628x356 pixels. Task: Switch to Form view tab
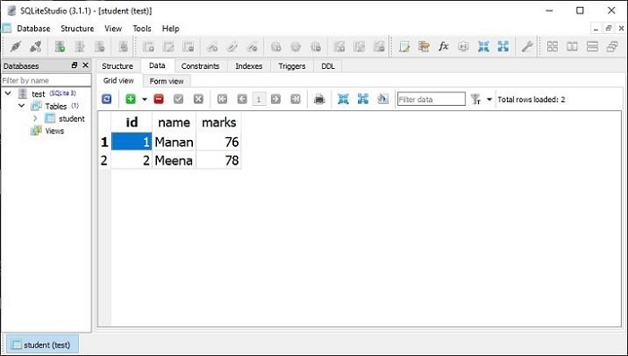click(x=167, y=82)
